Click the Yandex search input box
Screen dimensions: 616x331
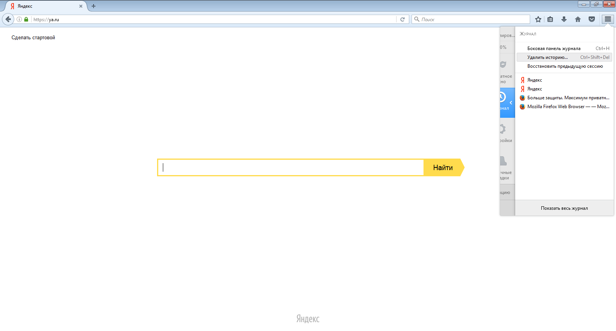(291, 167)
